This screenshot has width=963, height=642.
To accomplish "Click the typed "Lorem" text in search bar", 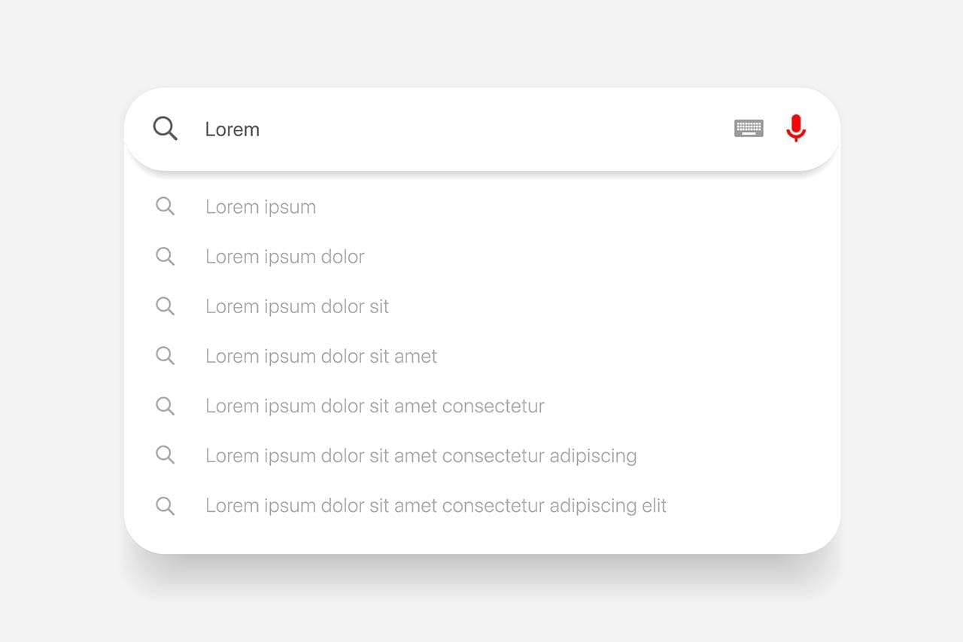I will click(232, 129).
